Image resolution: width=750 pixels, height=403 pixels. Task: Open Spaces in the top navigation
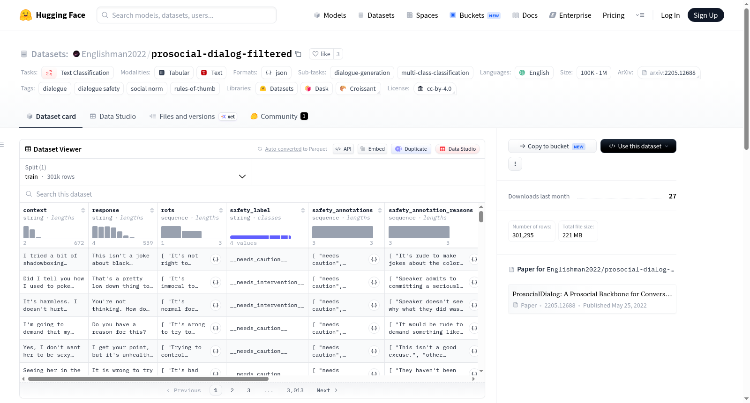point(422,15)
